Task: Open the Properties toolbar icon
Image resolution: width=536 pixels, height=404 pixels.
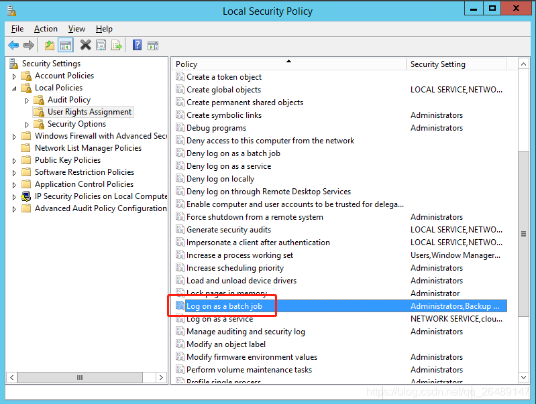Action: coord(101,45)
